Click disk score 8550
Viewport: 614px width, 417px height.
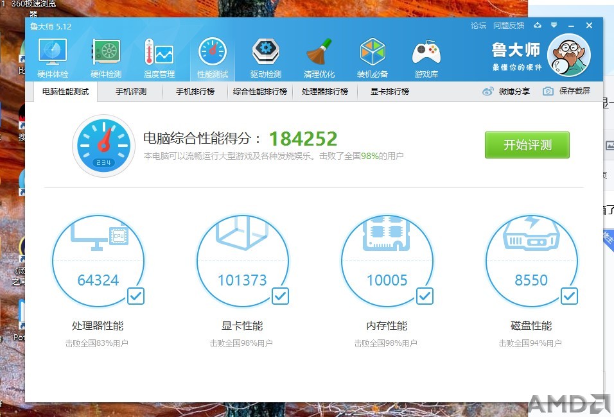point(531,280)
